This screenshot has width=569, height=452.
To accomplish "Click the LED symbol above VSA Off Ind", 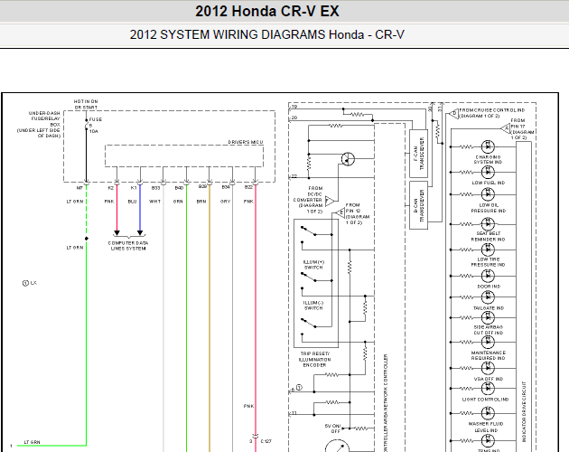I will [488, 368].
